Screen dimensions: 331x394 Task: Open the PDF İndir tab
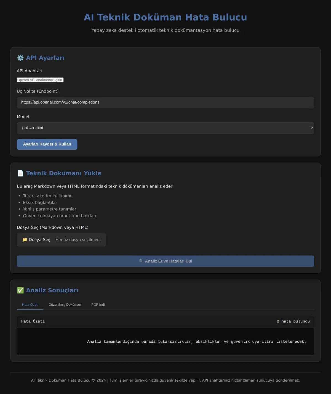tap(98, 305)
